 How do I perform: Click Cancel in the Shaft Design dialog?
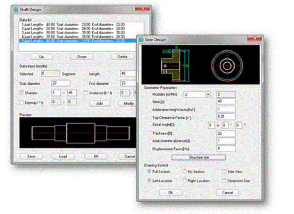[128, 157]
